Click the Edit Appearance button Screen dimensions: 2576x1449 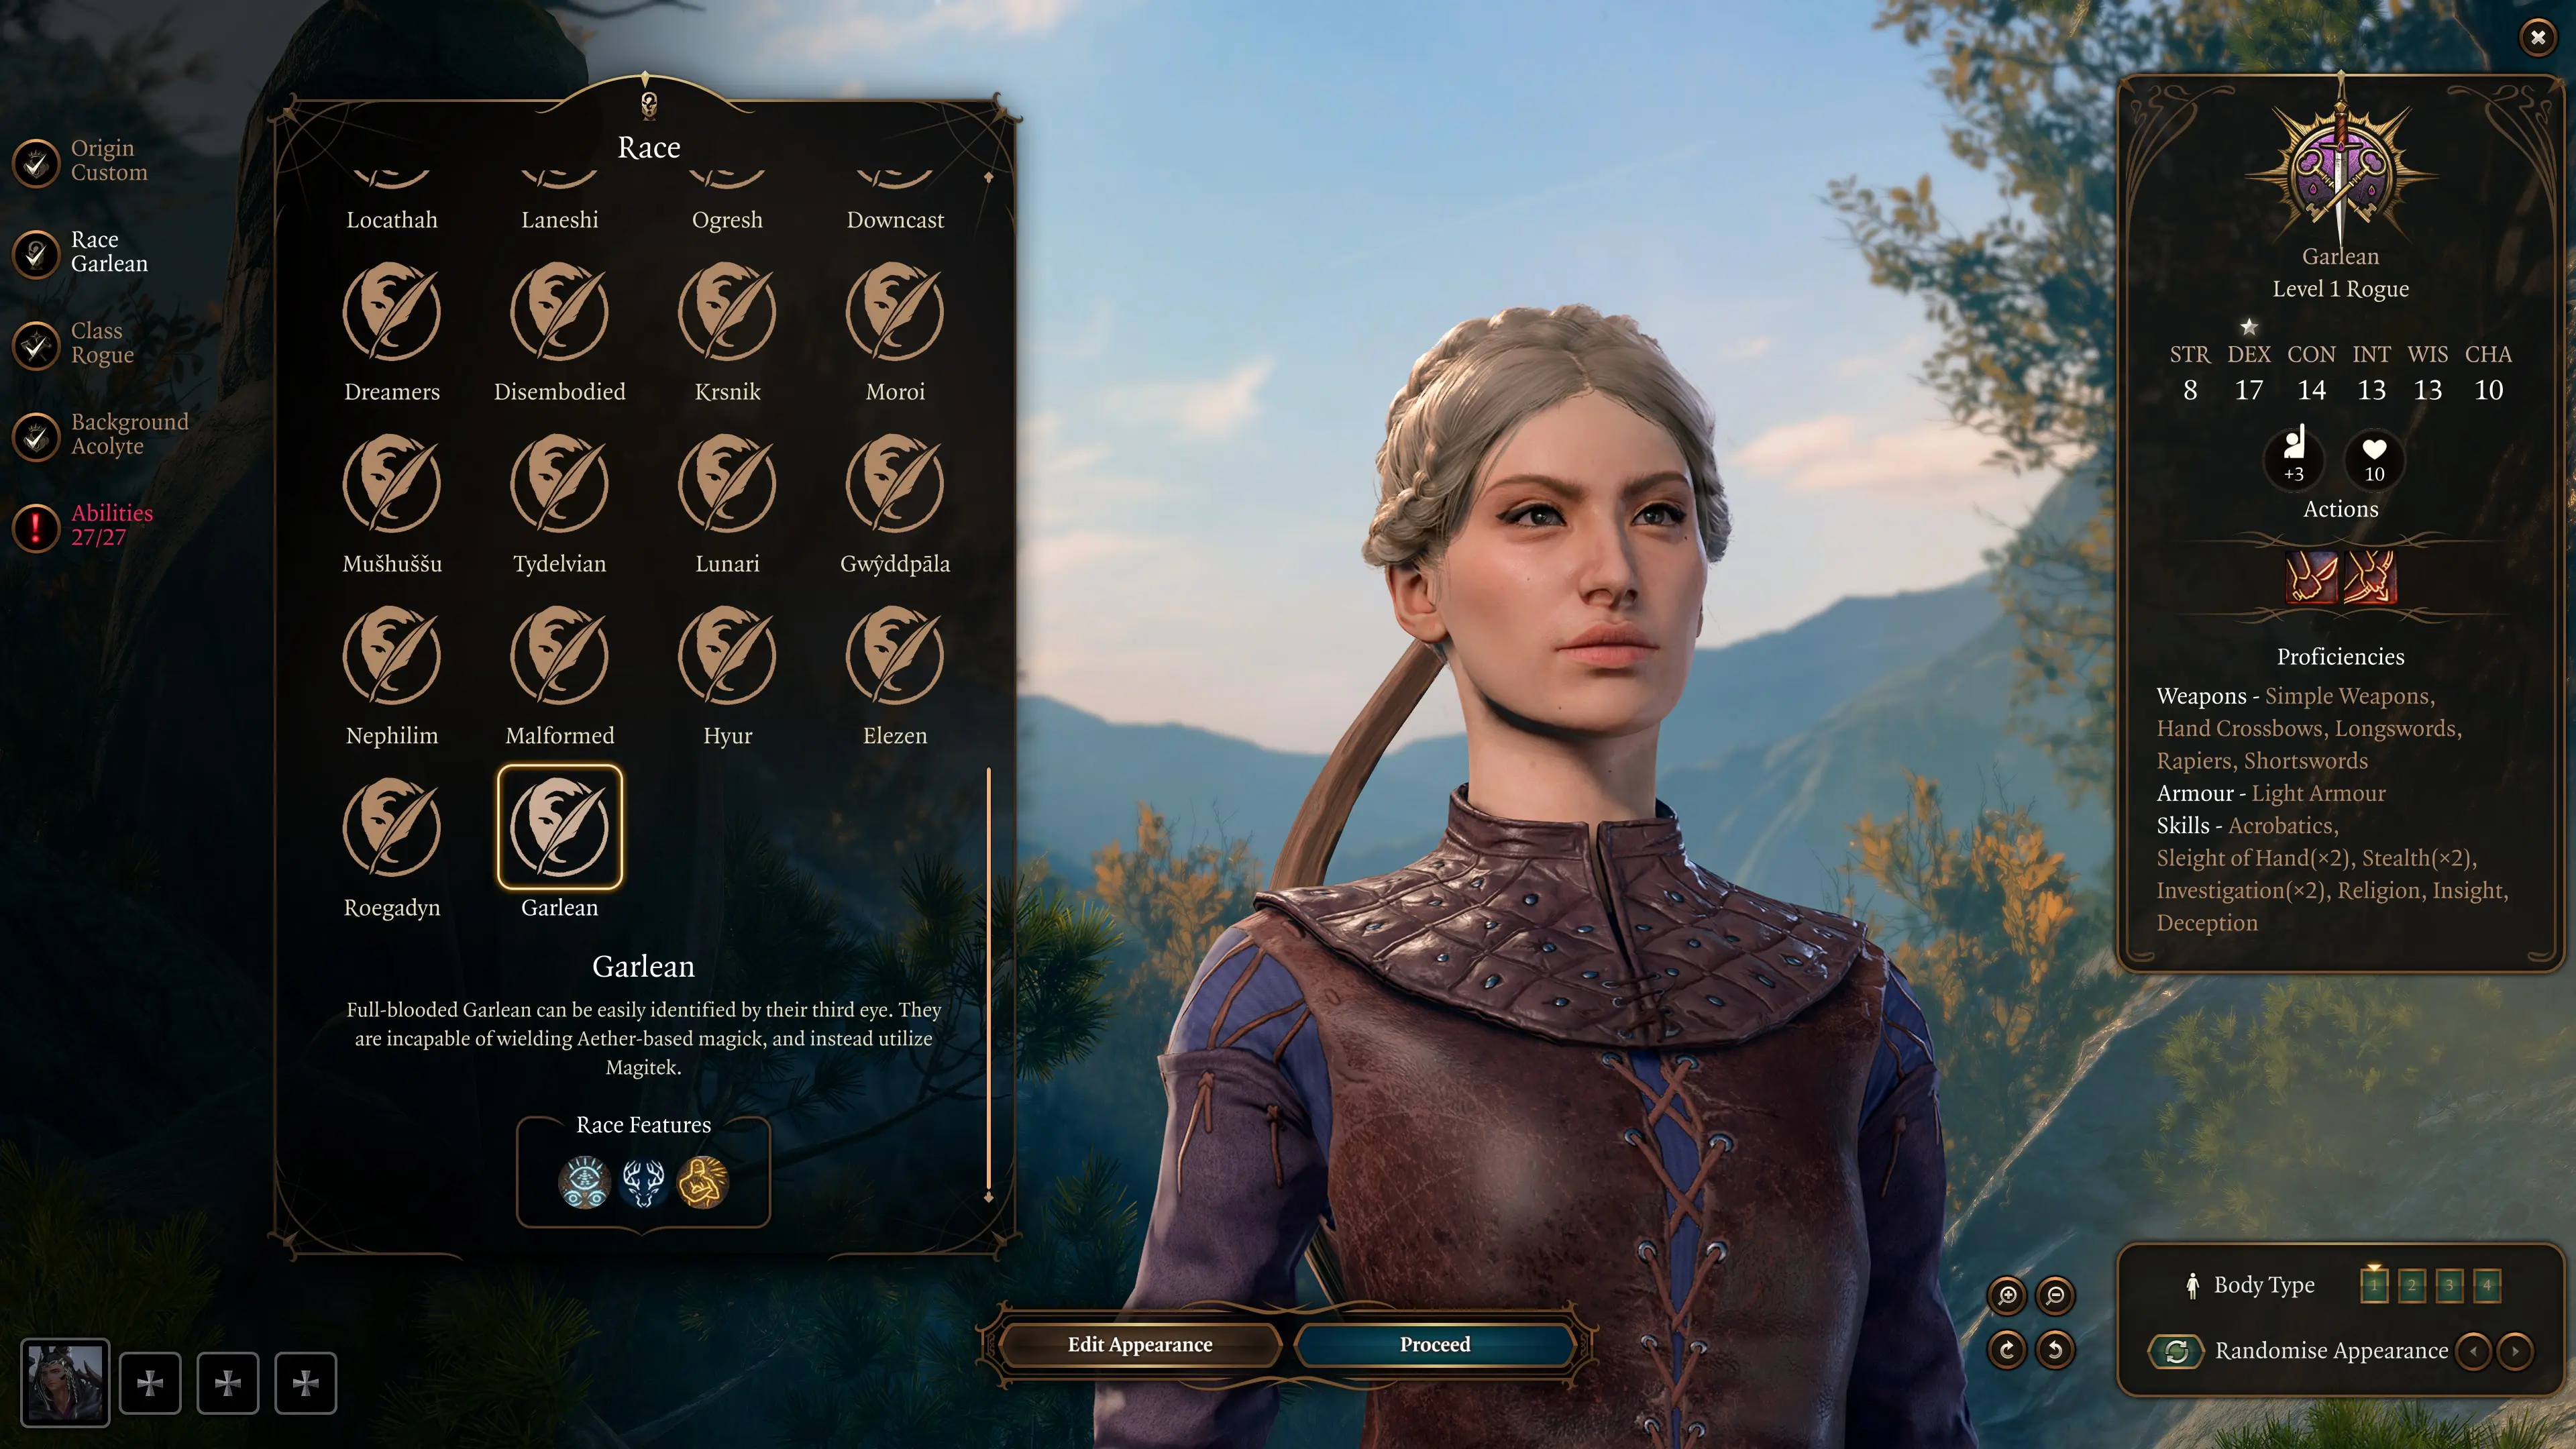(1139, 1344)
